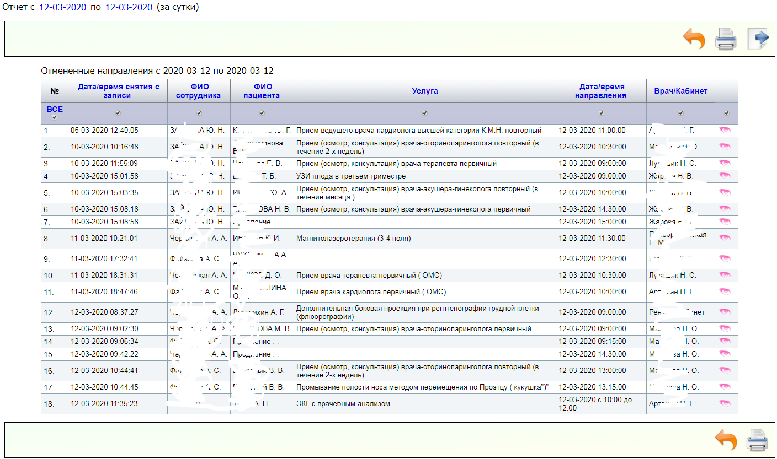
Task: Click the printer icon in bottom toolbar
Action: point(757,440)
